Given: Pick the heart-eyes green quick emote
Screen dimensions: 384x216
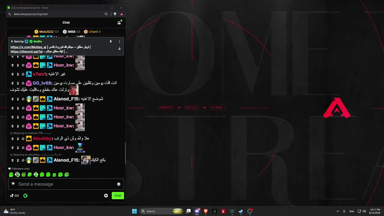Looking at the screenshot, I should click(67, 174).
